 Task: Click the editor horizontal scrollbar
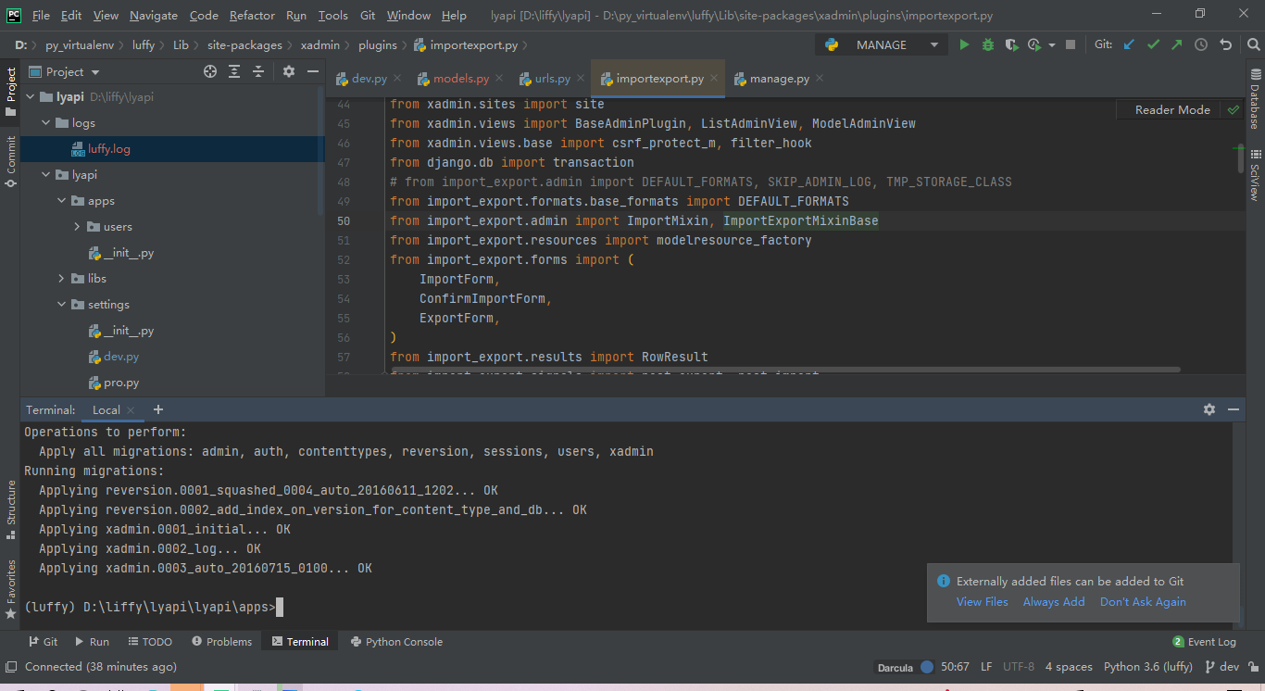[783, 370]
